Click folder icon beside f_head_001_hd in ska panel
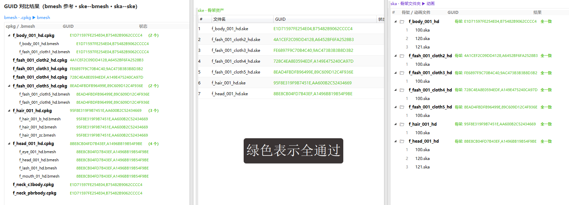Viewport: 569px width, 205px height. [x=402, y=141]
